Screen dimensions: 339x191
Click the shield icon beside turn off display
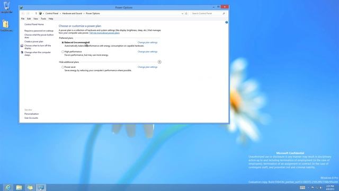22,46
